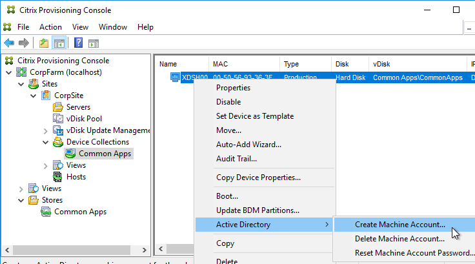Viewport: 475px width, 264px height.
Task: Click the CorpFarm farm icon in tree
Action: [x=21, y=72]
